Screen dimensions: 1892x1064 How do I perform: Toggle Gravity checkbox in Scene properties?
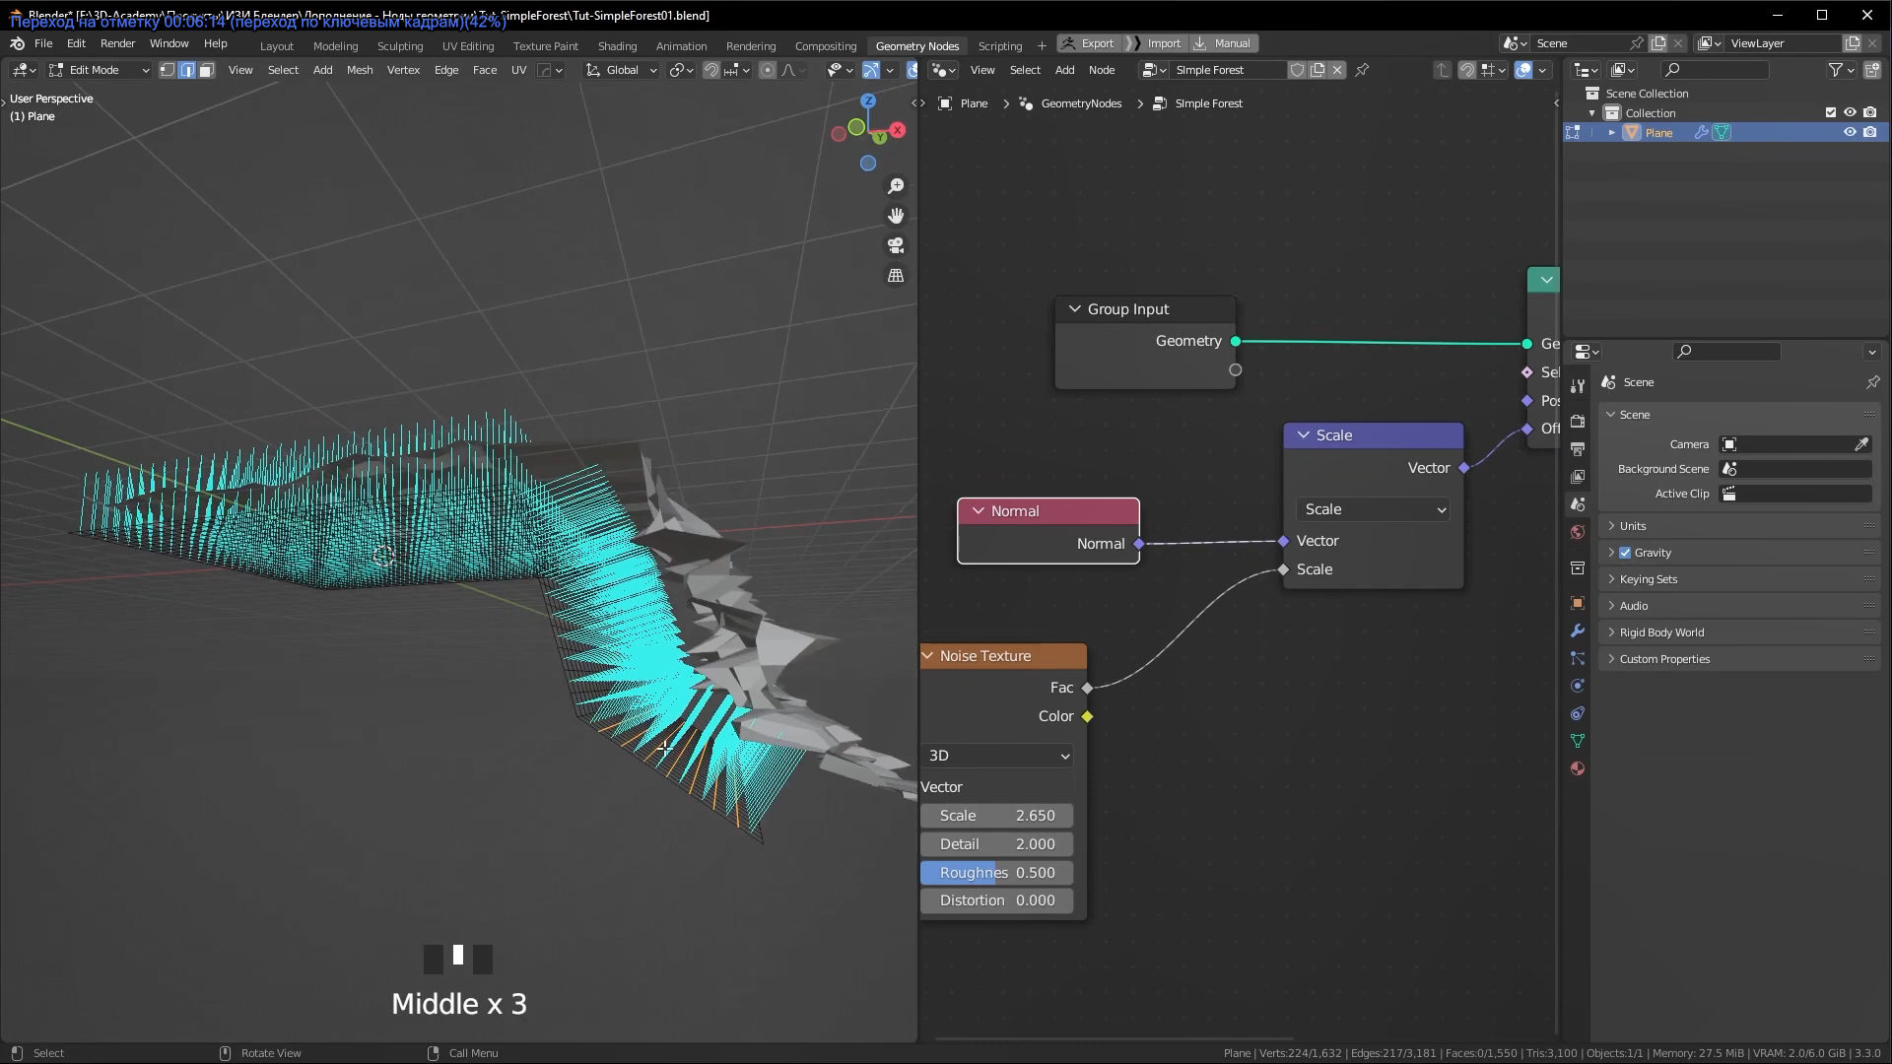tap(1625, 553)
